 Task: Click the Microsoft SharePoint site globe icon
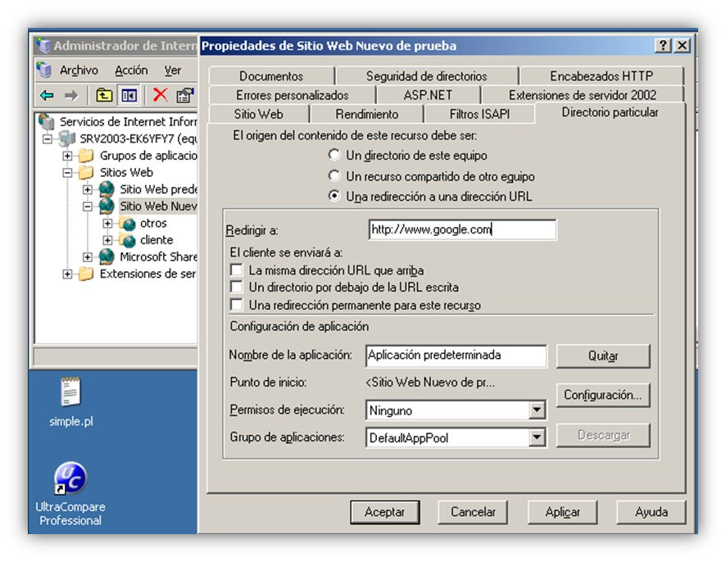(x=107, y=256)
